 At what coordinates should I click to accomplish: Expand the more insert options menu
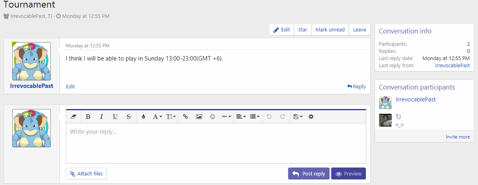226,117
